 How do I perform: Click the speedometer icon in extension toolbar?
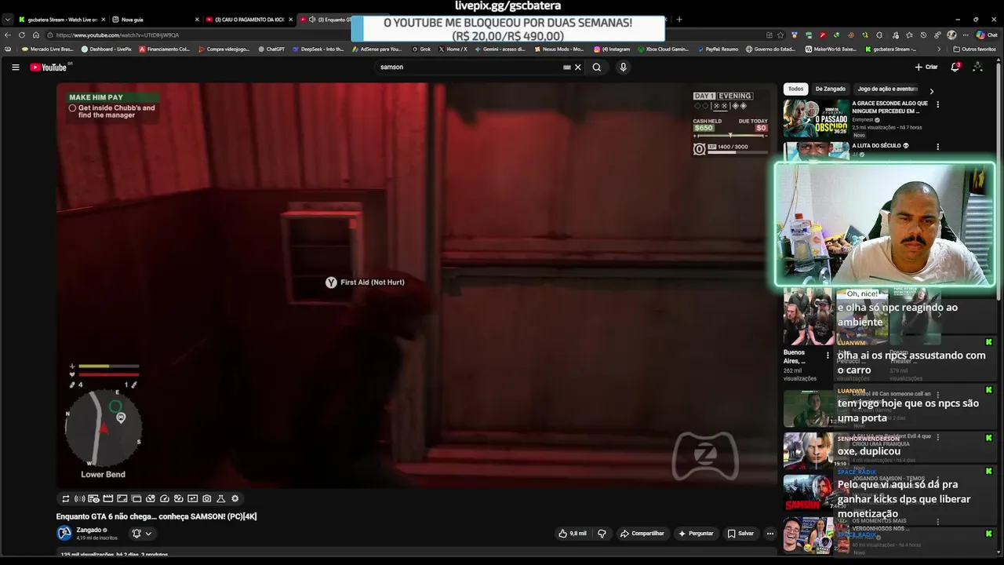click(164, 498)
